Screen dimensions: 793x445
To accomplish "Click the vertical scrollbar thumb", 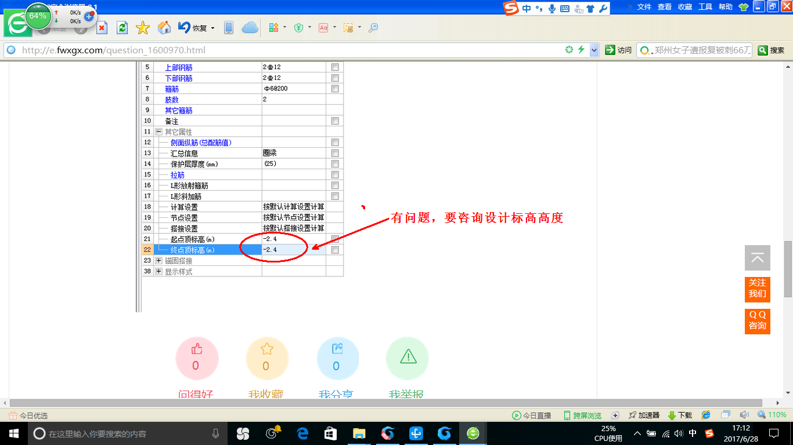I will tap(788, 269).
